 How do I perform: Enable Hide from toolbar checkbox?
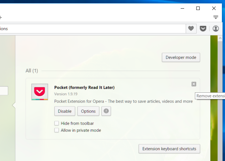click(x=56, y=123)
